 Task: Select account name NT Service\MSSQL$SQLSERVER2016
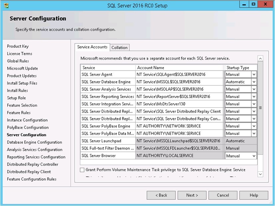point(179,82)
